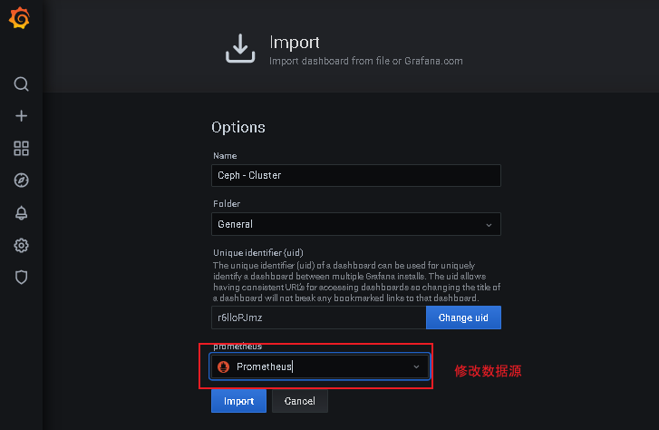Click the chevron of the Prometheus select

[x=416, y=366]
